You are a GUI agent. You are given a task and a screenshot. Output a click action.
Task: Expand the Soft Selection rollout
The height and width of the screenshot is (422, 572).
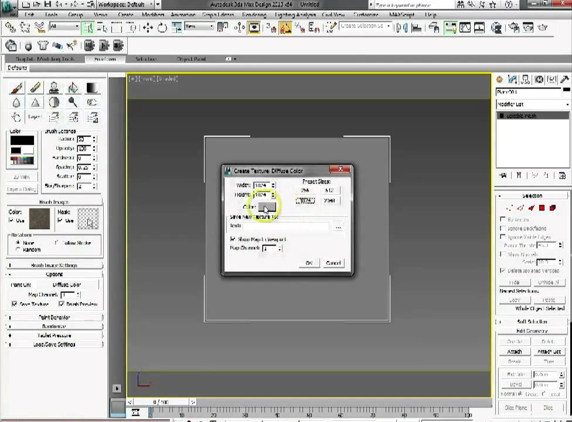(x=532, y=322)
